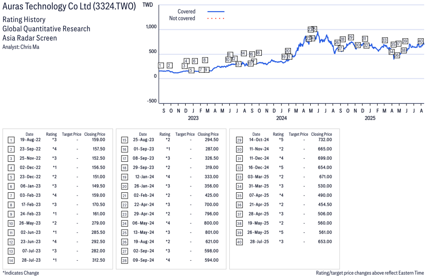Viewport: 429px width, 276px height.
Task: Click the Auras Technology Co Ltd title
Action: click(69, 6)
